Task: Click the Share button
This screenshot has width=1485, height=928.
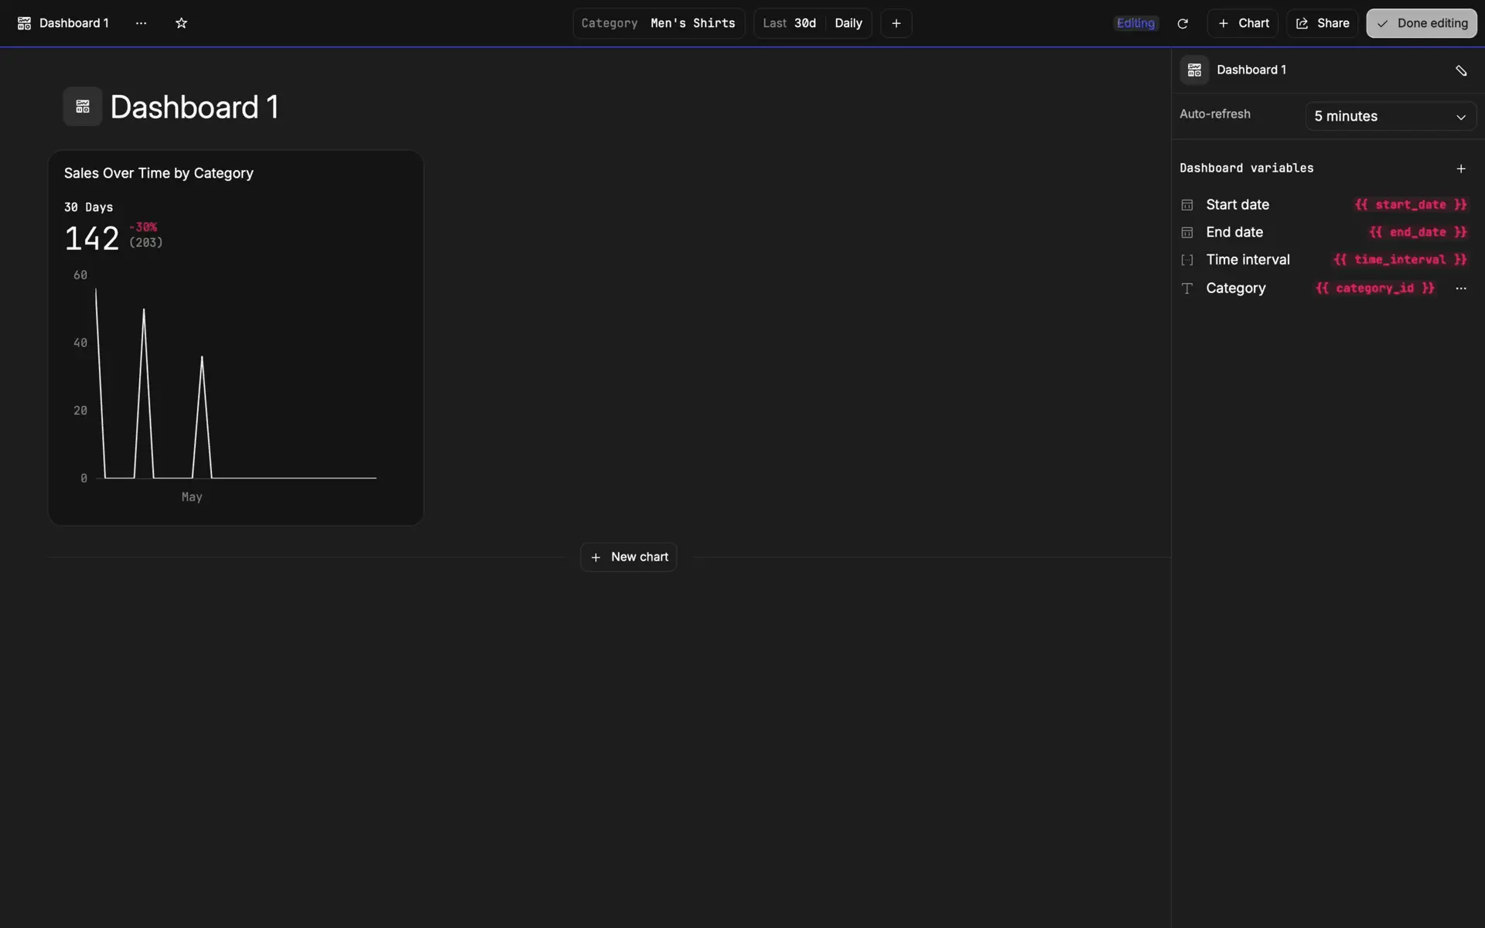Action: click(x=1322, y=23)
